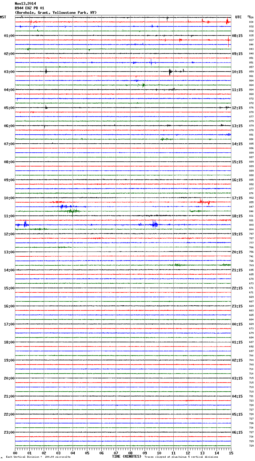Click 'Each Vertical Division = 200.00 microvolts' note
Viewport: 255px width, 461px height.
(38, 457)
